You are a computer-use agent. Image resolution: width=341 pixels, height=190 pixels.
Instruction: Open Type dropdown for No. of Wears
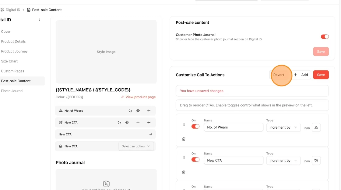point(283,127)
